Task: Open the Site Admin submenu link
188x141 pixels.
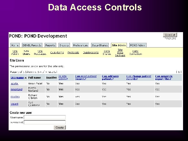Action: click(x=15, y=52)
